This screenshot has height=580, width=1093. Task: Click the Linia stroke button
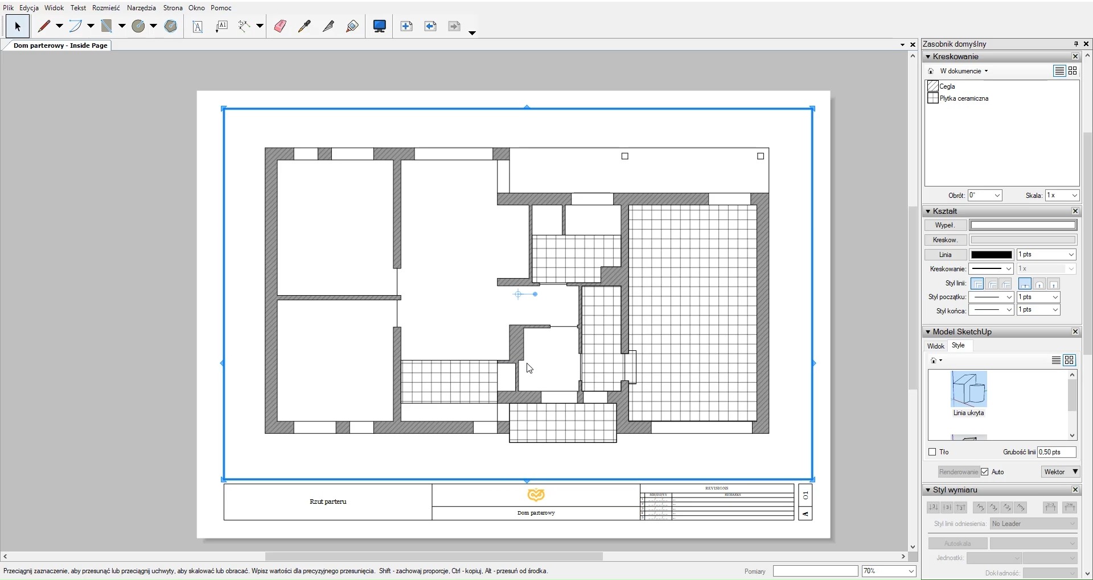(x=946, y=255)
